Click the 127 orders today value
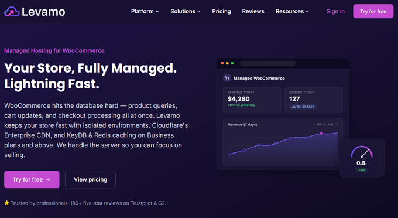Screen dimensions: 398x218 pyautogui.click(x=294, y=99)
